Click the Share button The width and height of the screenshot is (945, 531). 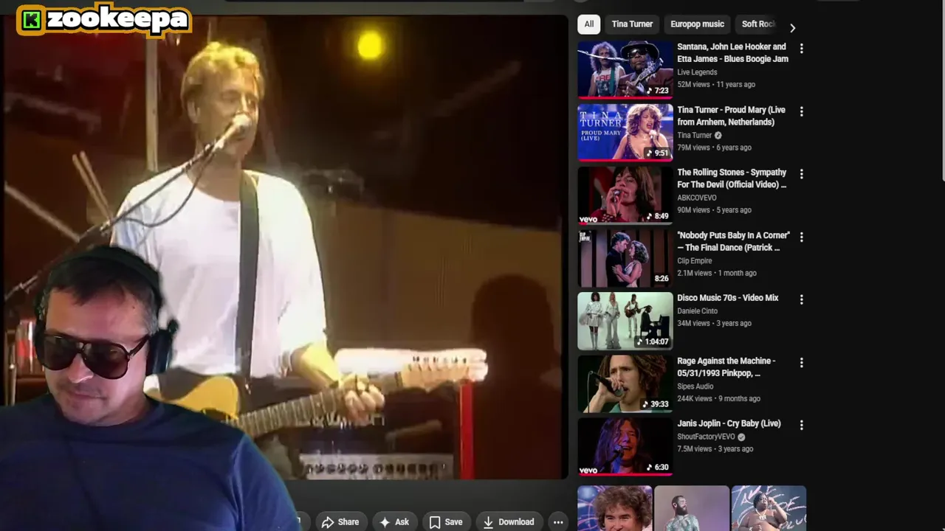pyautogui.click(x=340, y=522)
